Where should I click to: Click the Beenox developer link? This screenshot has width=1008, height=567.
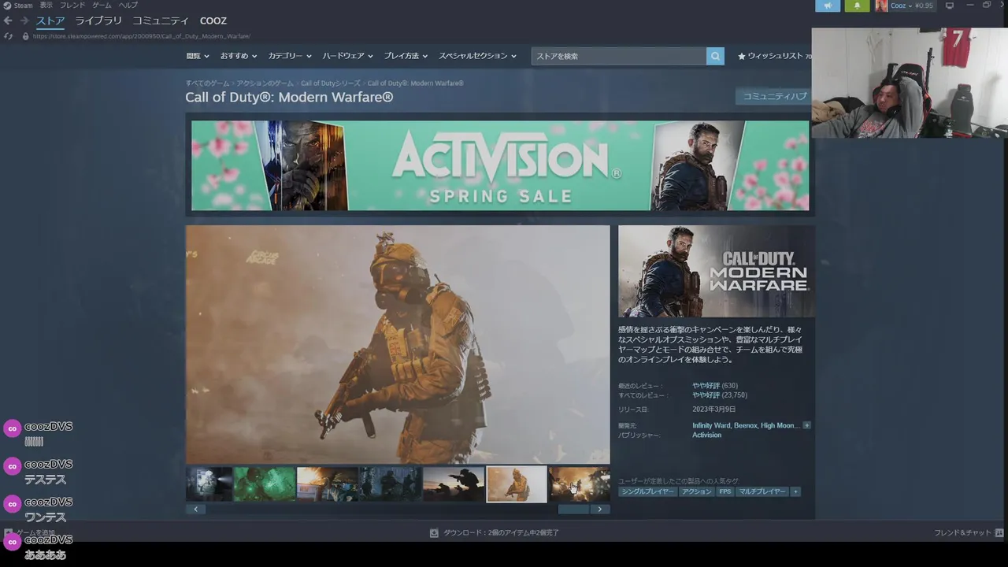point(745,425)
